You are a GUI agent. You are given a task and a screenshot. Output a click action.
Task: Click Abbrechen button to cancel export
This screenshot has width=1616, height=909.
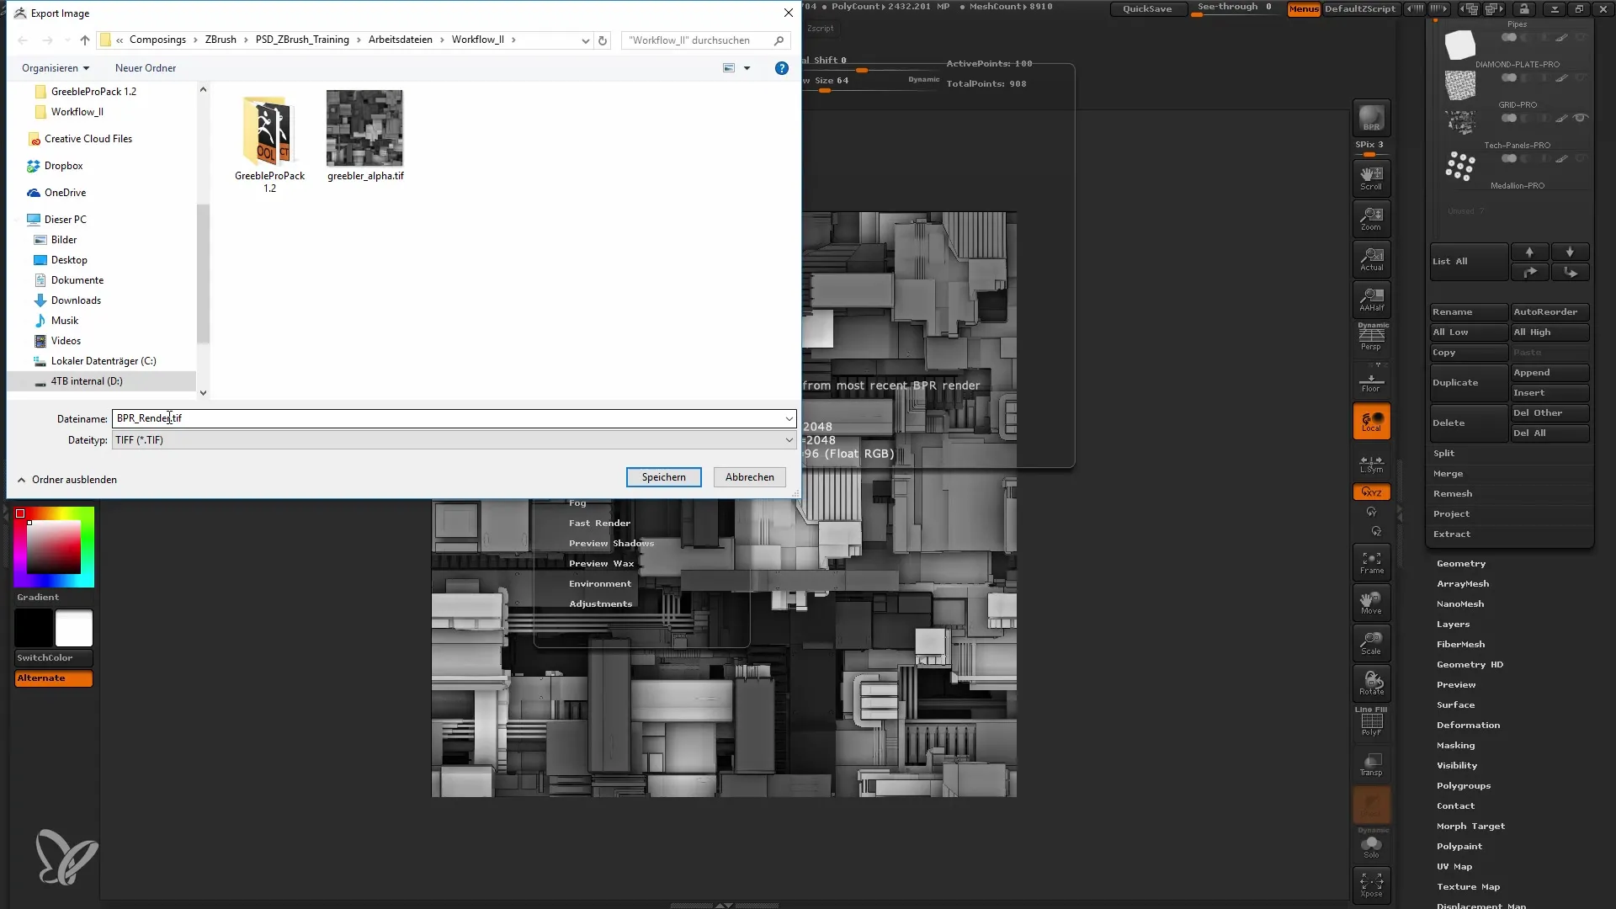coord(749,476)
